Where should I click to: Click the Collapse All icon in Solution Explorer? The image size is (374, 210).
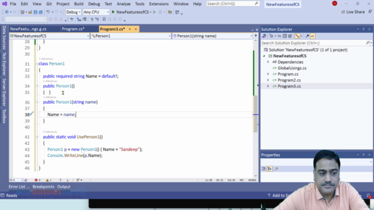[x=285, y=36]
